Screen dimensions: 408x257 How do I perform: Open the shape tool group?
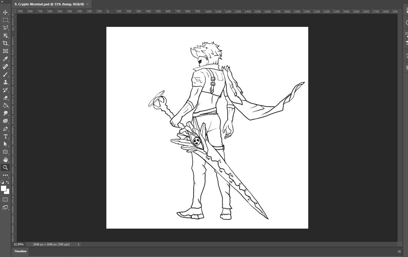pyautogui.click(x=5, y=152)
